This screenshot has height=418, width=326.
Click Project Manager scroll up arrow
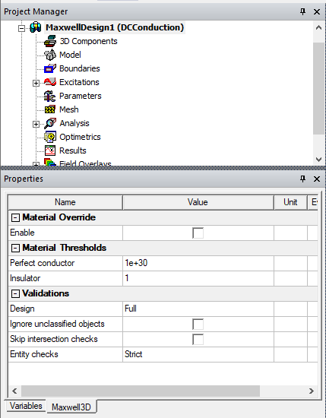point(318,27)
